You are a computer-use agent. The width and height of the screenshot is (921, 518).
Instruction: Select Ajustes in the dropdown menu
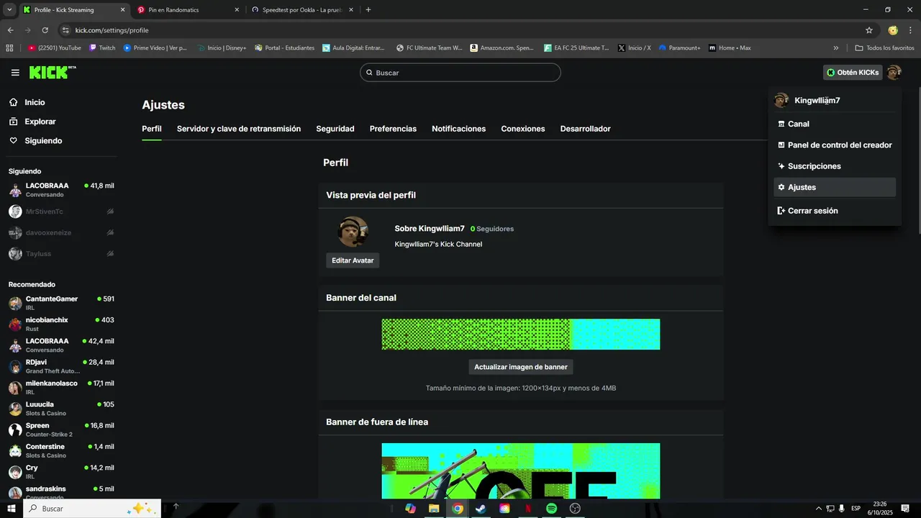(x=835, y=187)
